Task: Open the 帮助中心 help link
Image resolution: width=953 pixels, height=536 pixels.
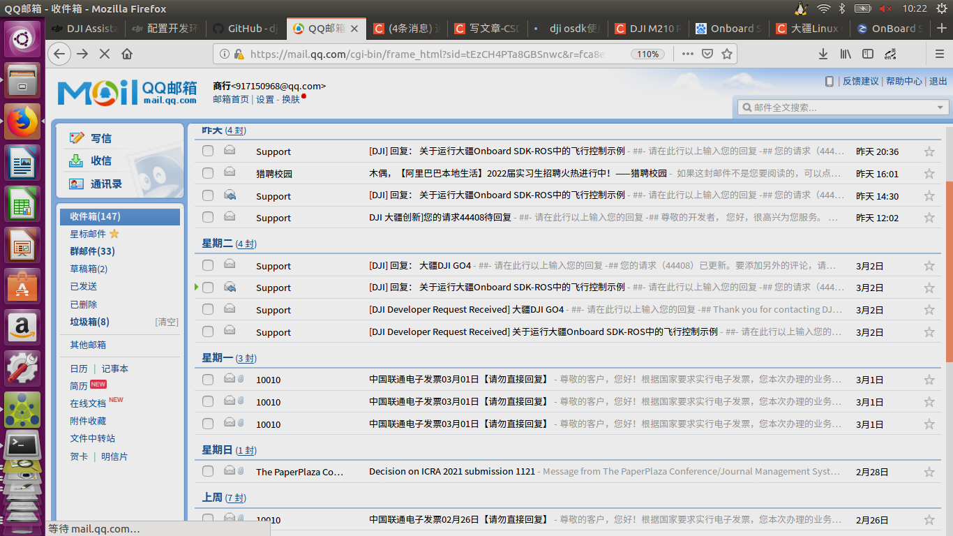Action: point(904,81)
